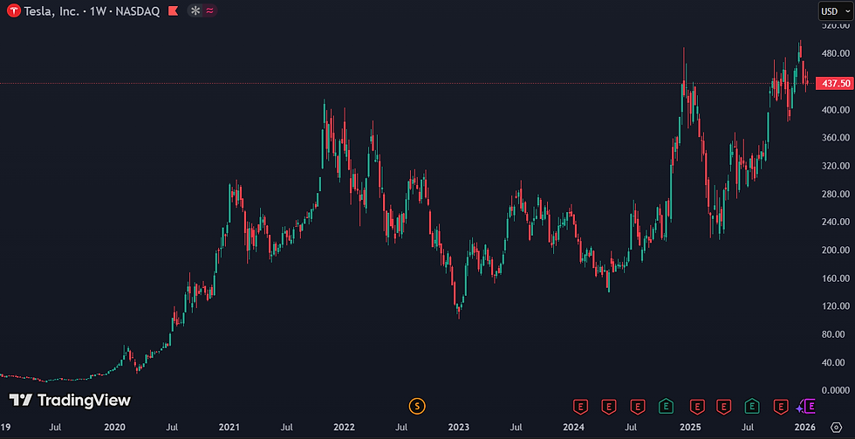
Task: Click the 2023 label on the time axis
Action: 460,427
